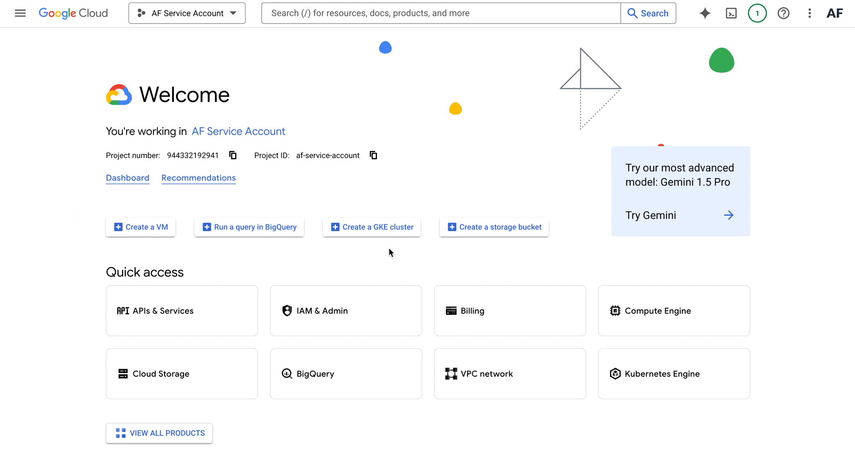This screenshot has height=467, width=855.
Task: Click the search resources input field
Action: point(440,13)
